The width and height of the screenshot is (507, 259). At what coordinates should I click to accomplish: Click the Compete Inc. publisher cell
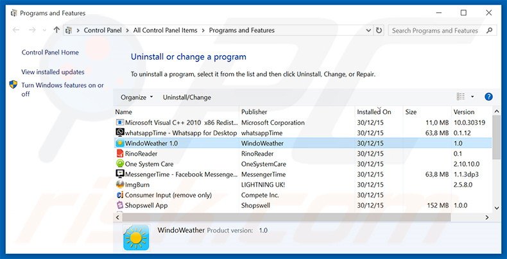(260, 195)
